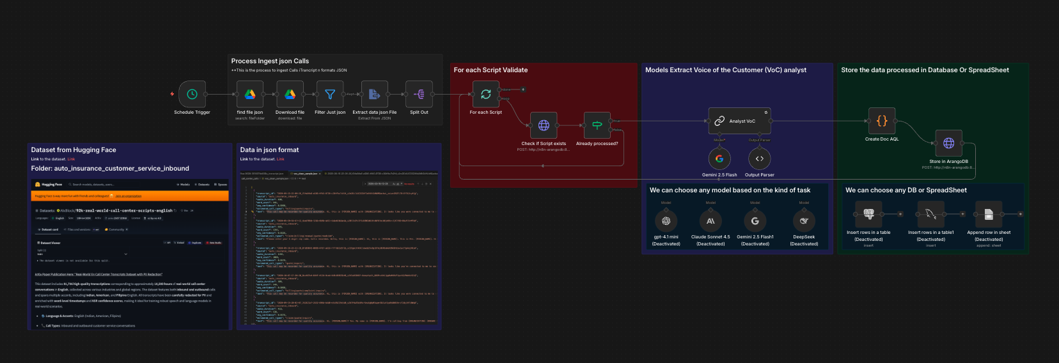Click Spaces in the Hugging Face screenshot header

[221, 185]
